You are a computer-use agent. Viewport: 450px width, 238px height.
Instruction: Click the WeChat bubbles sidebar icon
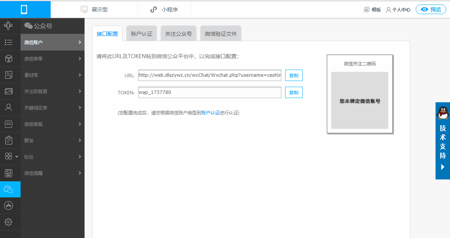(8, 189)
